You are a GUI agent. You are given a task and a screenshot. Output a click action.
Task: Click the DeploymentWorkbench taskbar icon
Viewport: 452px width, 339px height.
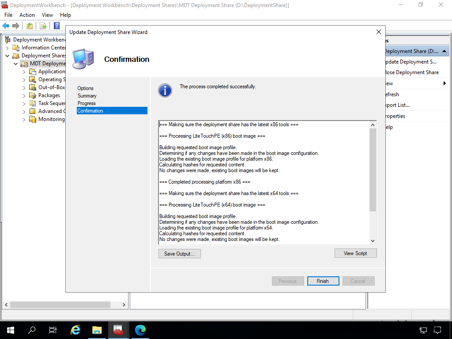[x=118, y=330]
